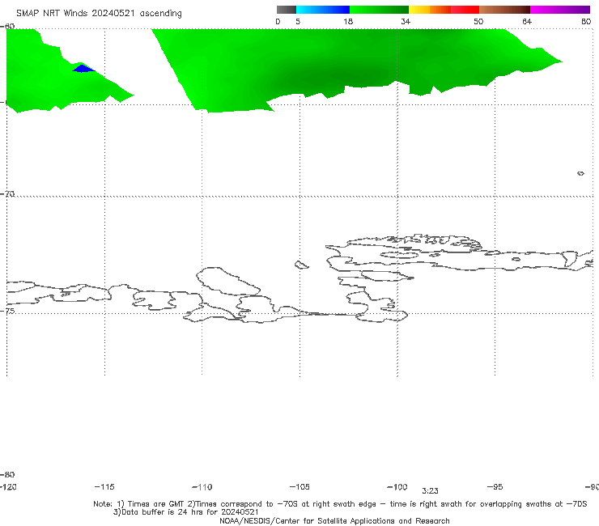Viewport: 599px width, 526px height.
Task: Click the color bar label '50'
Action: click(x=478, y=21)
